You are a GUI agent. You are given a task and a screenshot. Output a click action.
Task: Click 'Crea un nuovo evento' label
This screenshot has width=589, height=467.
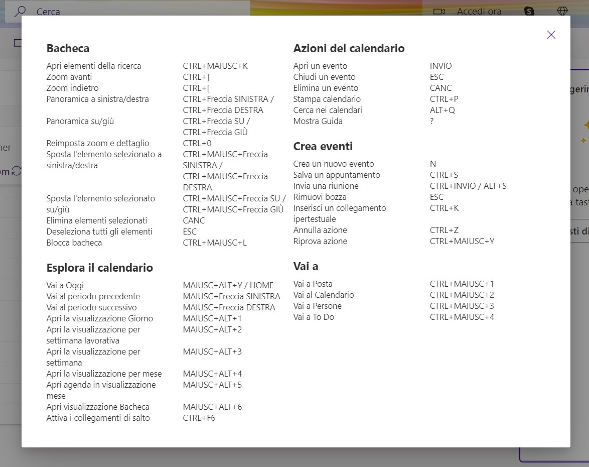(334, 164)
